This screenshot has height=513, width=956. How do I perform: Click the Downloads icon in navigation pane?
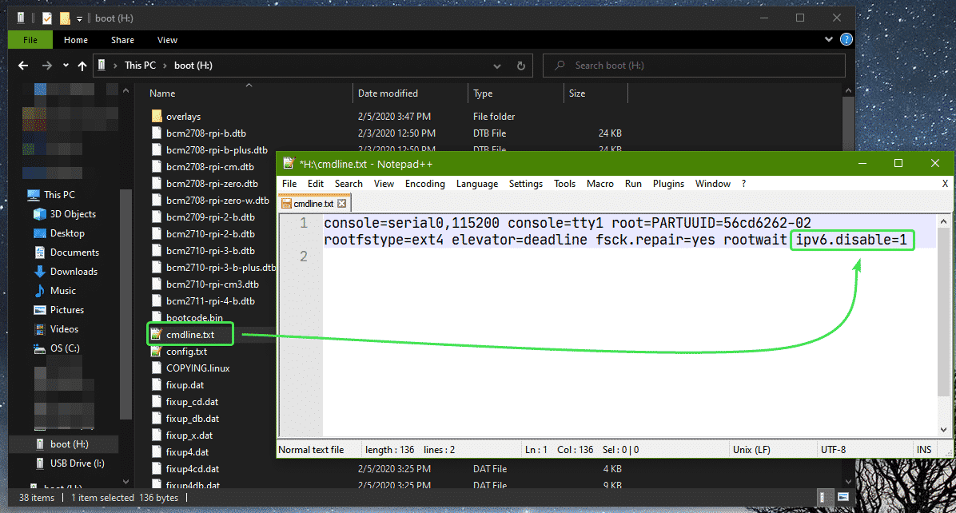tap(39, 272)
